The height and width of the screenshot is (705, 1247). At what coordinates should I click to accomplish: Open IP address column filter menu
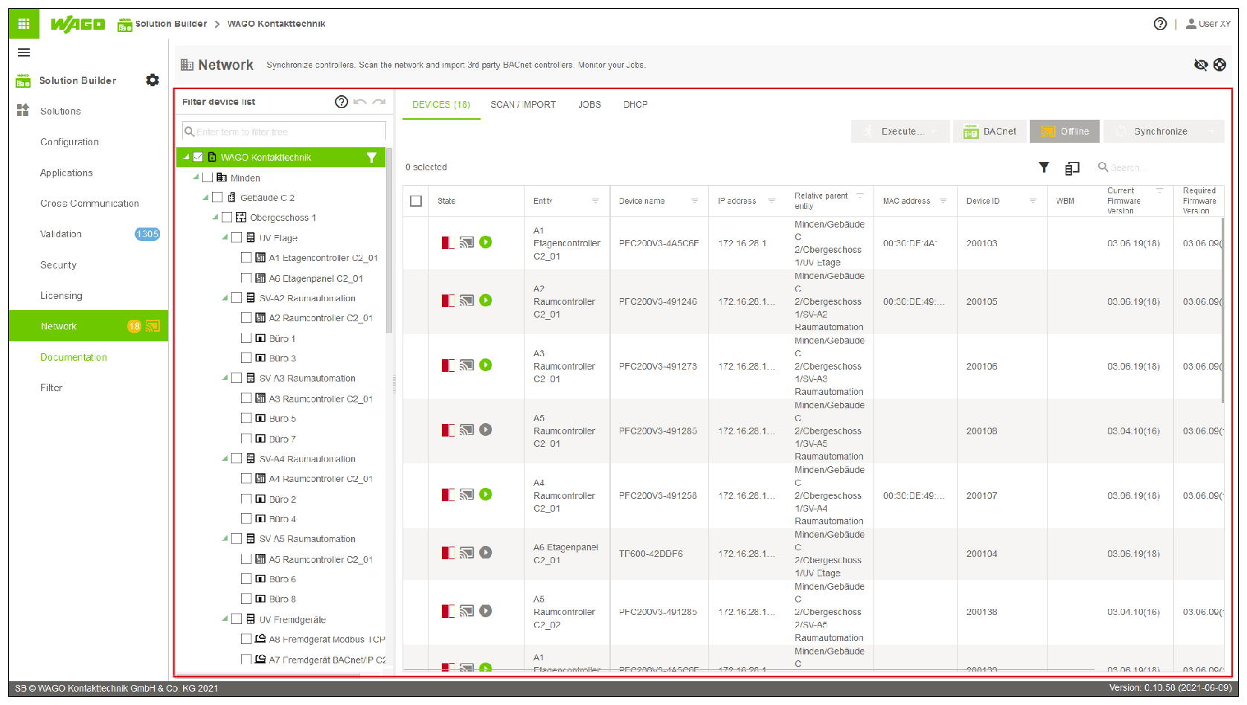click(x=772, y=201)
